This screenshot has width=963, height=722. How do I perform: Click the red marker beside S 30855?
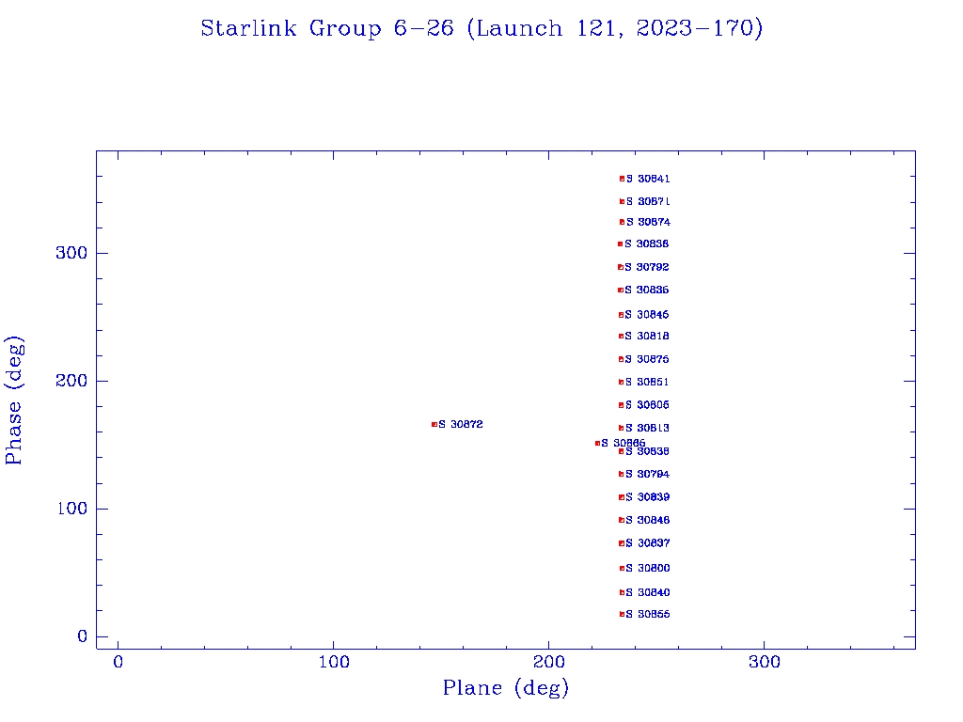click(622, 614)
